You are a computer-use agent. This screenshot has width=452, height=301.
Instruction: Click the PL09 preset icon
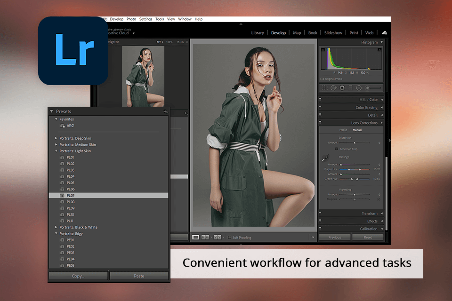[x=62, y=208]
